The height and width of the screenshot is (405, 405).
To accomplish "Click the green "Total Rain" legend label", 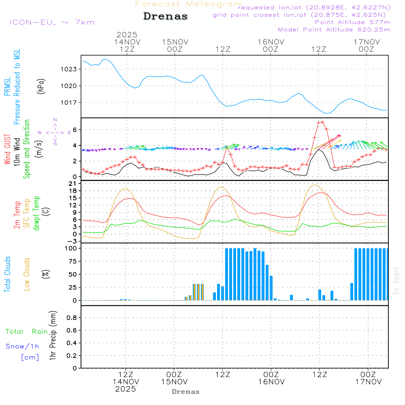I will click(x=26, y=331).
